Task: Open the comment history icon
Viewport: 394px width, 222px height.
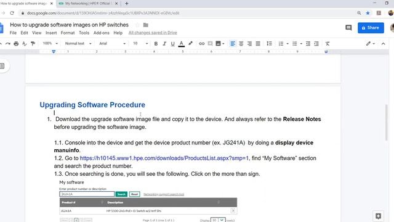Action: coord(348,28)
